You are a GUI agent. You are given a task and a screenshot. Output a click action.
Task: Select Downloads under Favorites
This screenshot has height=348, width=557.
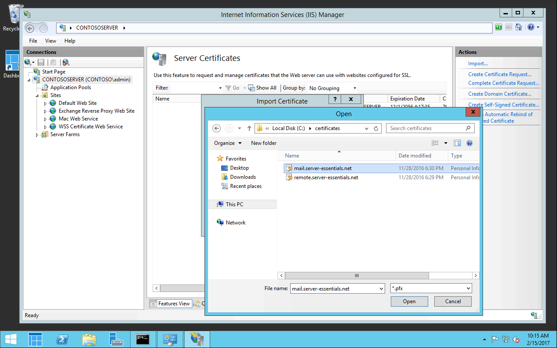tap(243, 177)
